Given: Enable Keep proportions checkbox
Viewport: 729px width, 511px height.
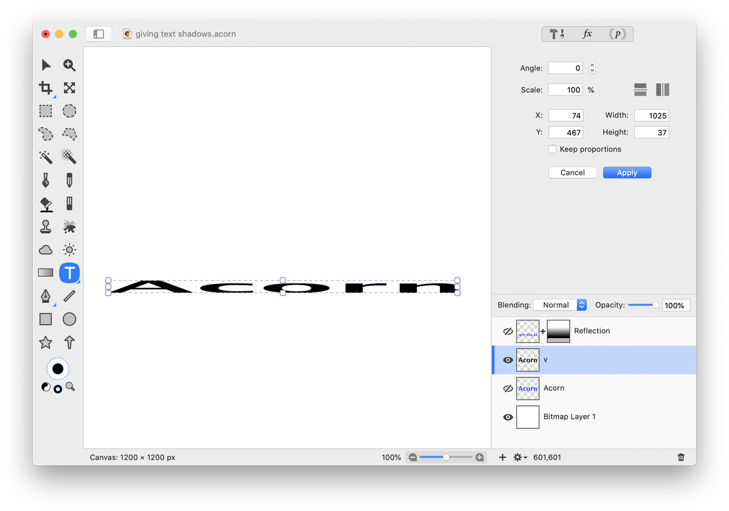Looking at the screenshot, I should coord(552,149).
